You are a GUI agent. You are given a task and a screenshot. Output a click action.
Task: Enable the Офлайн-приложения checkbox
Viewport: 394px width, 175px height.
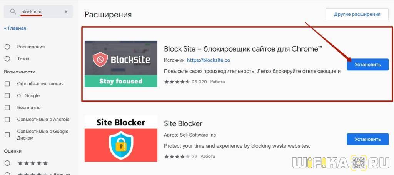(7, 84)
